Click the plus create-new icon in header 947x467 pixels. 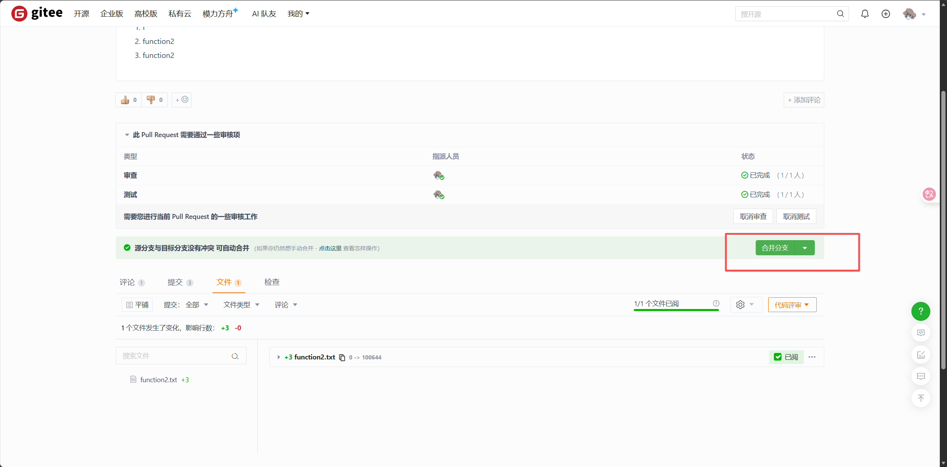(886, 14)
